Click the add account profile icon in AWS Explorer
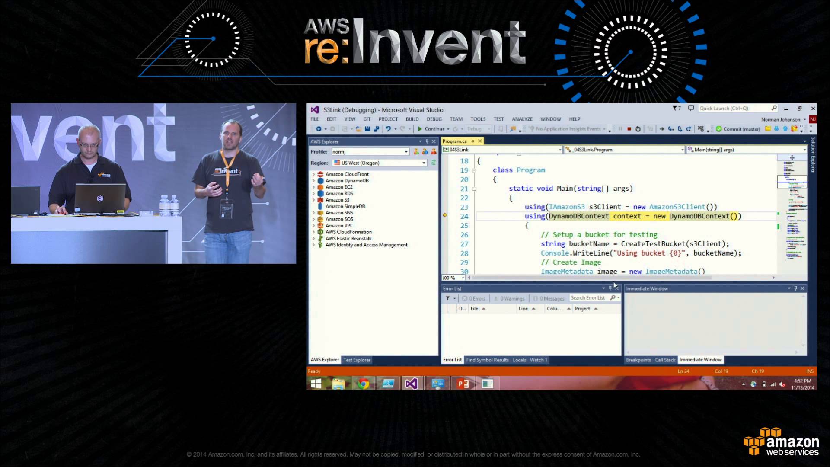This screenshot has width=830, height=467. [416, 152]
